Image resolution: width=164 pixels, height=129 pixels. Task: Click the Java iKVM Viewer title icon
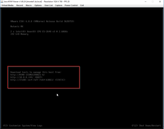tap(2, 2)
